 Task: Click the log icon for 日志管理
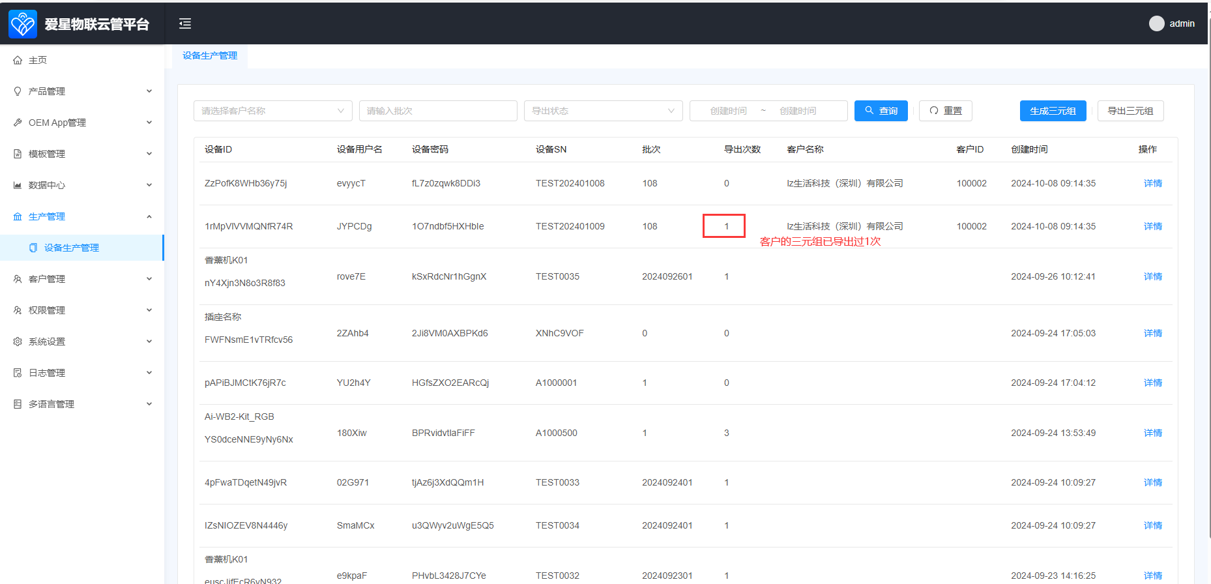[x=18, y=373]
